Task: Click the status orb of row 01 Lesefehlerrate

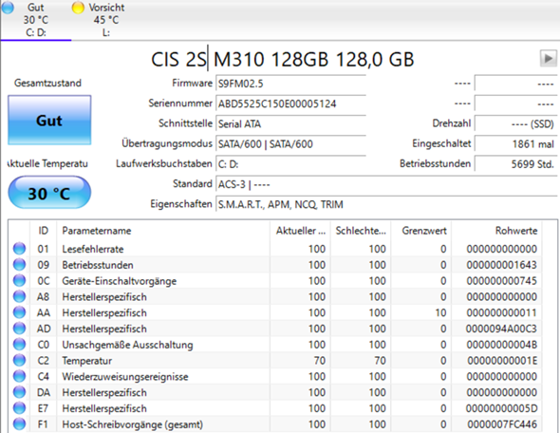Action: click(x=19, y=249)
